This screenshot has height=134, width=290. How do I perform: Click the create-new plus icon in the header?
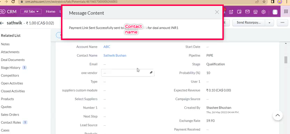pyautogui.click(x=231, y=12)
